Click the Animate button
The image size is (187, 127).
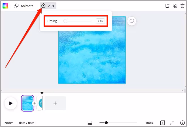pyautogui.click(x=24, y=6)
